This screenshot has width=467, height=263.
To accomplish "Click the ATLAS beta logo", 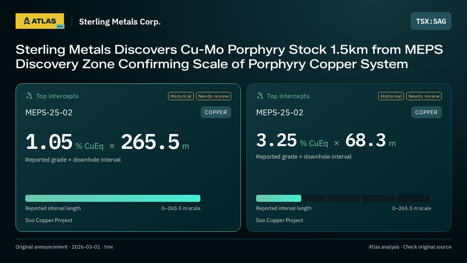I will [x=40, y=21].
